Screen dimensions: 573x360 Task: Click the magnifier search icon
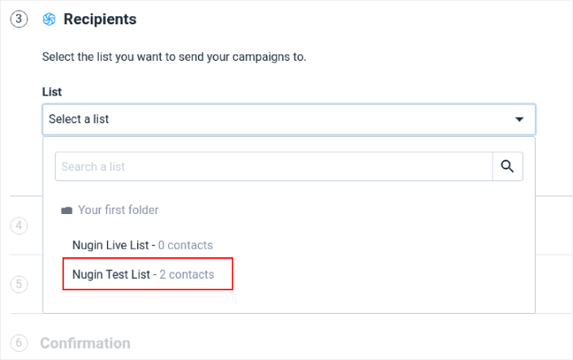click(x=507, y=166)
